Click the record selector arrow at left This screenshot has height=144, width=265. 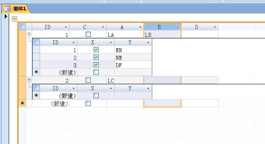tap(6, 16)
